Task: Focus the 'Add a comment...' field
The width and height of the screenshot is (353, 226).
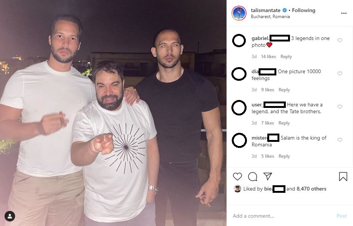Action: 281,216
